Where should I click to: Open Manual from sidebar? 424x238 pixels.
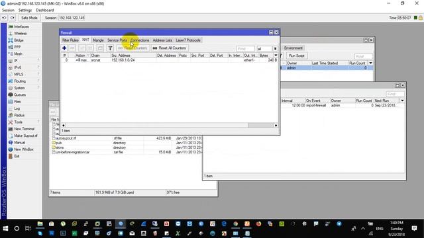(19, 142)
